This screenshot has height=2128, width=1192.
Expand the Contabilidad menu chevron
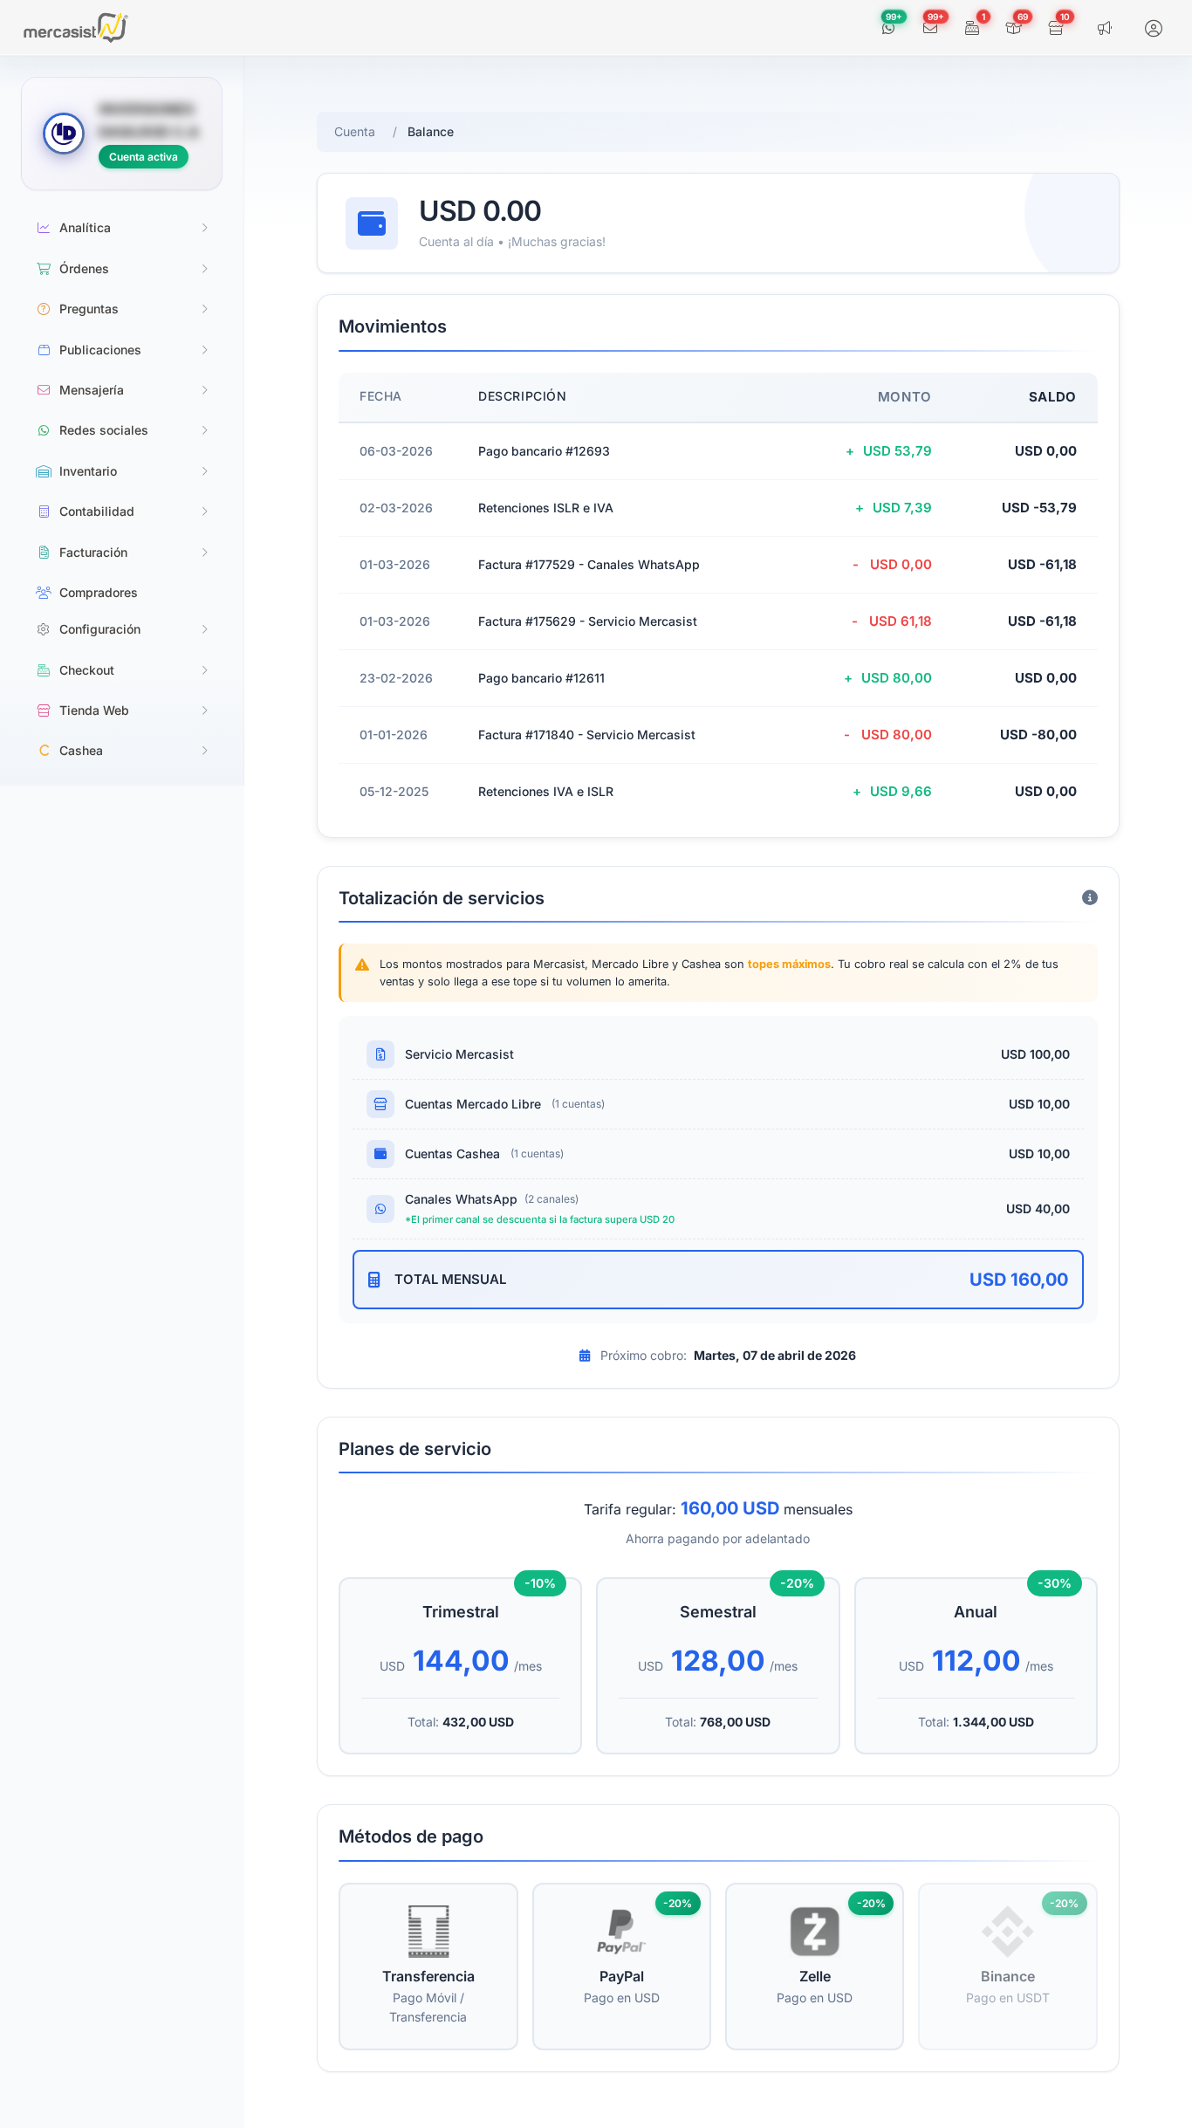205,511
